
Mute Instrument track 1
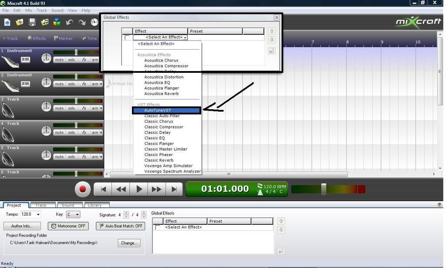pos(59,60)
